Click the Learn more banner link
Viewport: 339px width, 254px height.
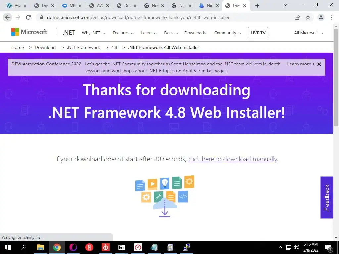[301, 64]
